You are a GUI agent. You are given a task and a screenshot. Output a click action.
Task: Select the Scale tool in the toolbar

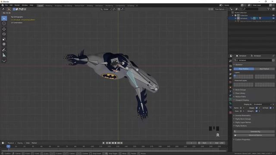point(4,39)
